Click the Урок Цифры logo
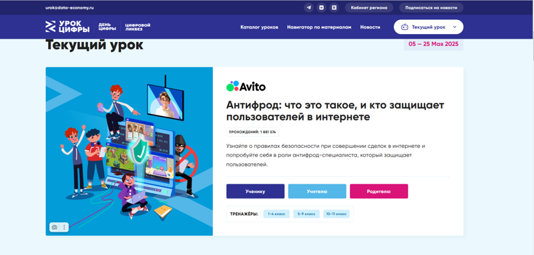 (68, 27)
